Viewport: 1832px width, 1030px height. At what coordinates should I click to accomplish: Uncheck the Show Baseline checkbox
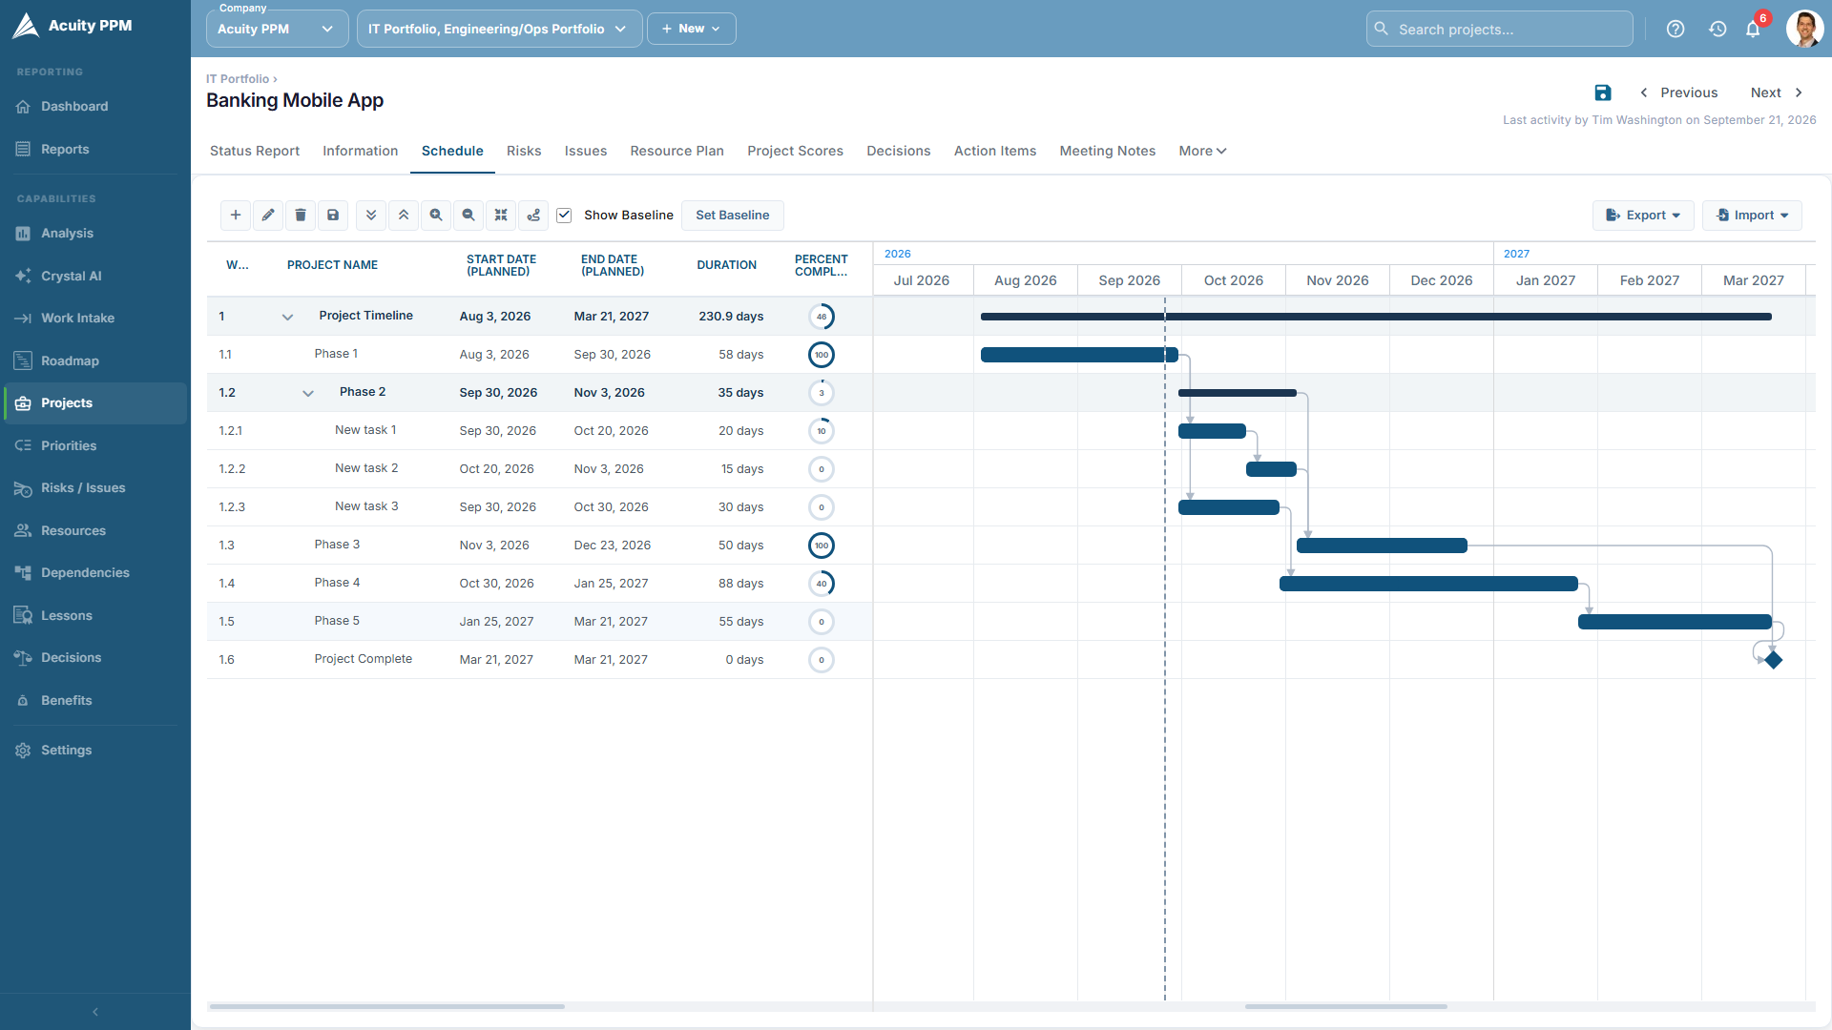pos(564,216)
